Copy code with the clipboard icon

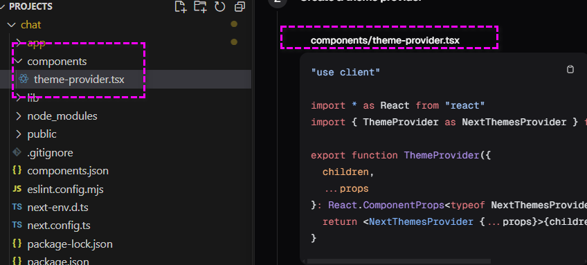[570, 69]
